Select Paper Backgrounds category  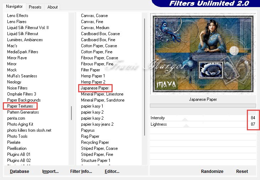24,100
